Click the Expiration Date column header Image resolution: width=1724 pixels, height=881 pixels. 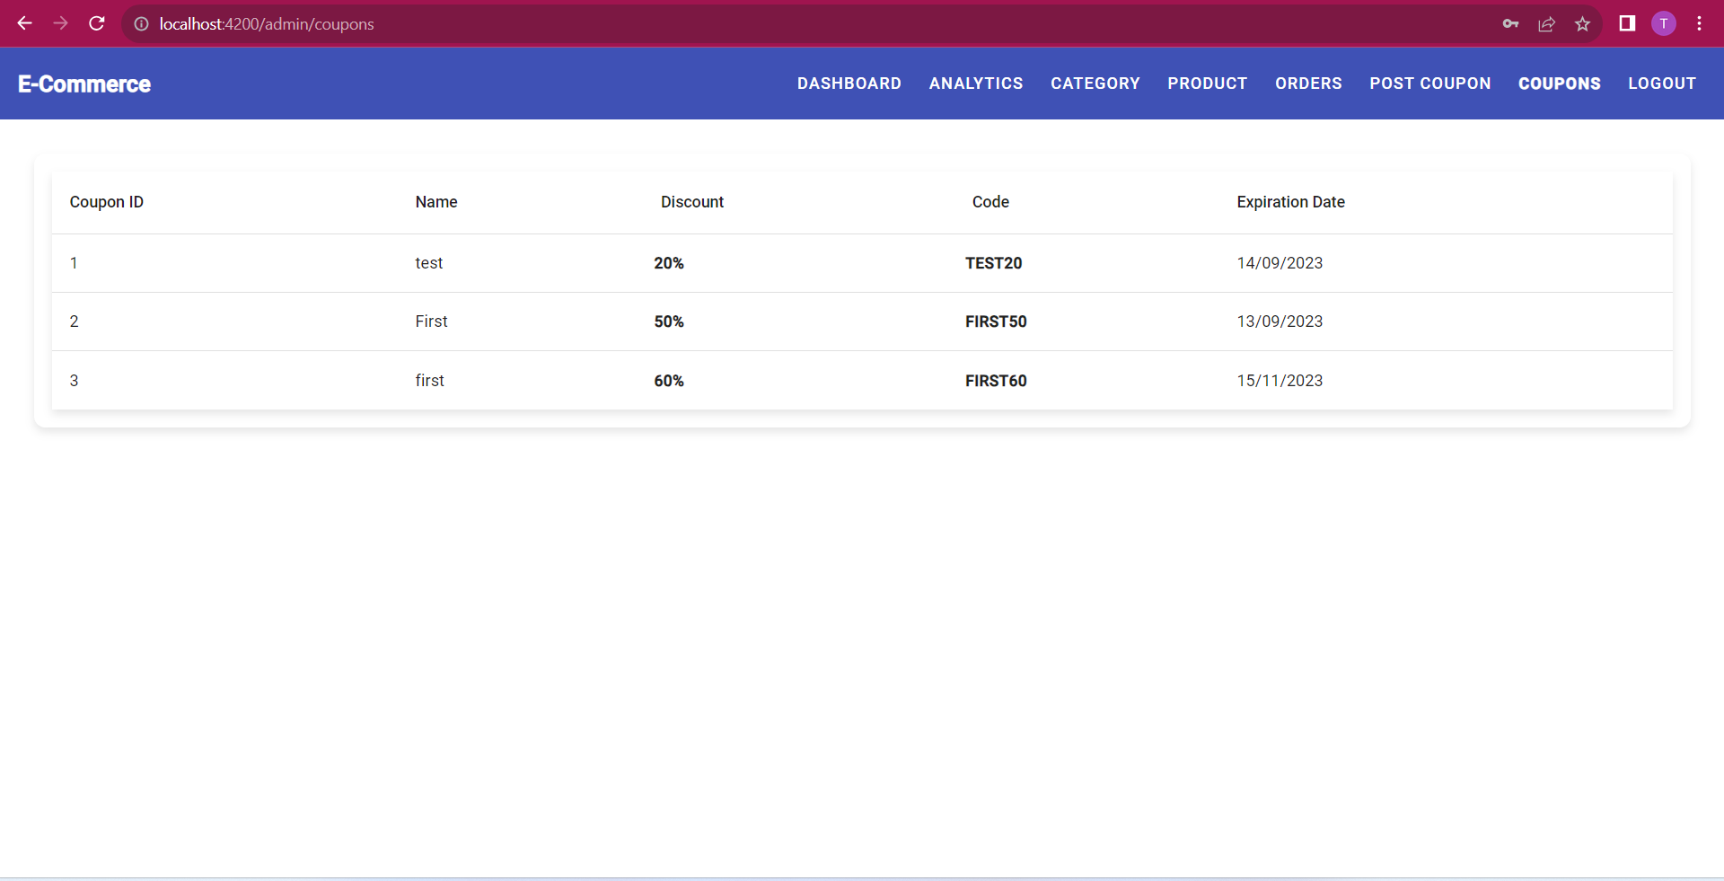point(1290,202)
